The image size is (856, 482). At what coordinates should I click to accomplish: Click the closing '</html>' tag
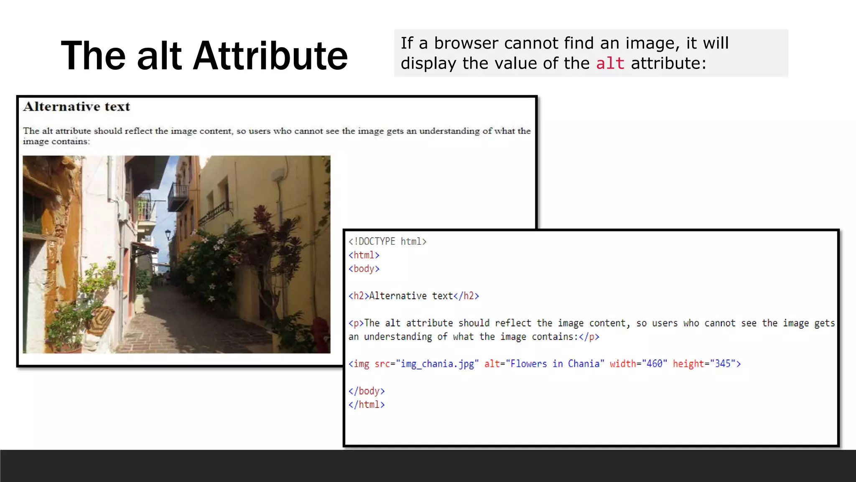pyautogui.click(x=367, y=405)
